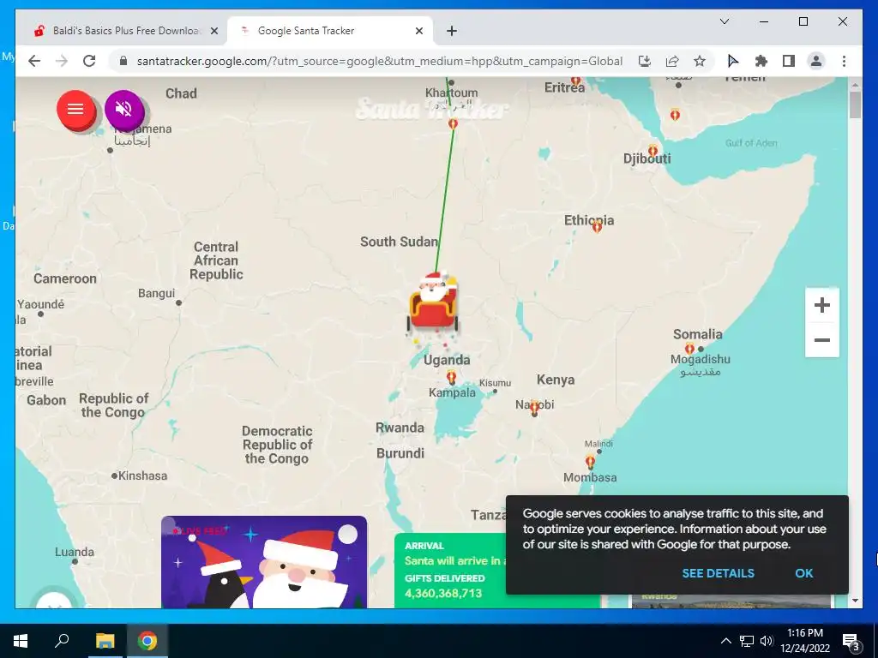
Task: Open the Chrome profile avatar
Action: click(x=816, y=61)
